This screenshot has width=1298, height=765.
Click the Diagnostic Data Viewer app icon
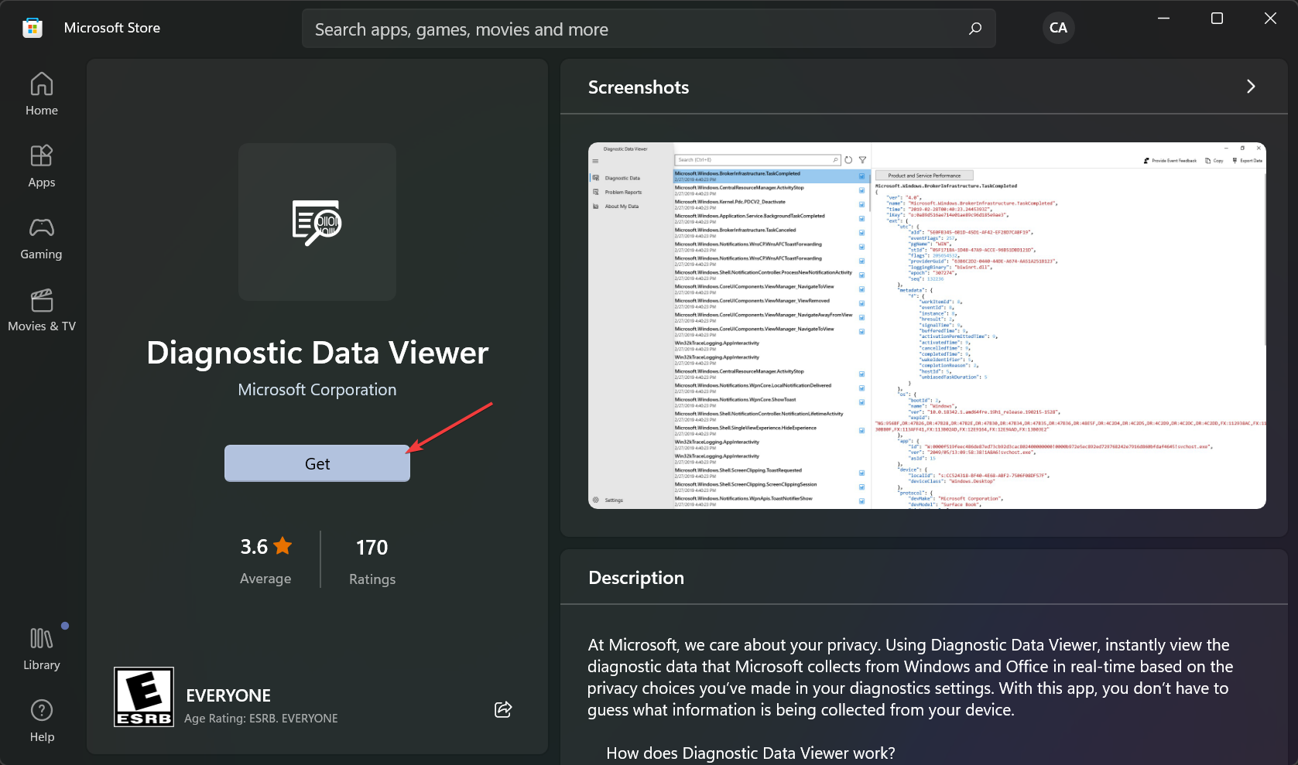317,222
